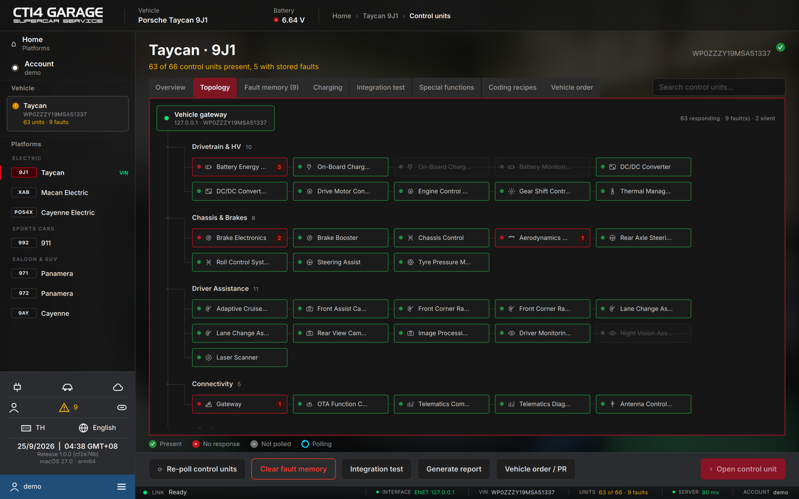Click the icon on Laser Scanner card
The height and width of the screenshot is (499, 799).
(209, 358)
